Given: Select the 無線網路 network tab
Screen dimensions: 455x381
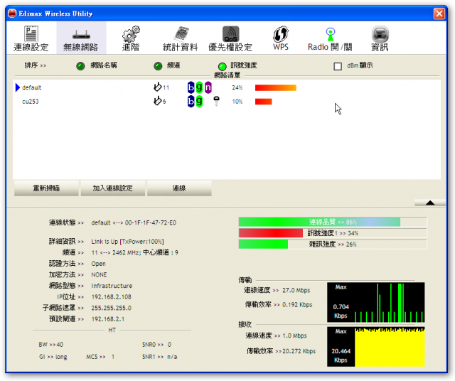Looking at the screenshot, I should pyautogui.click(x=81, y=38).
